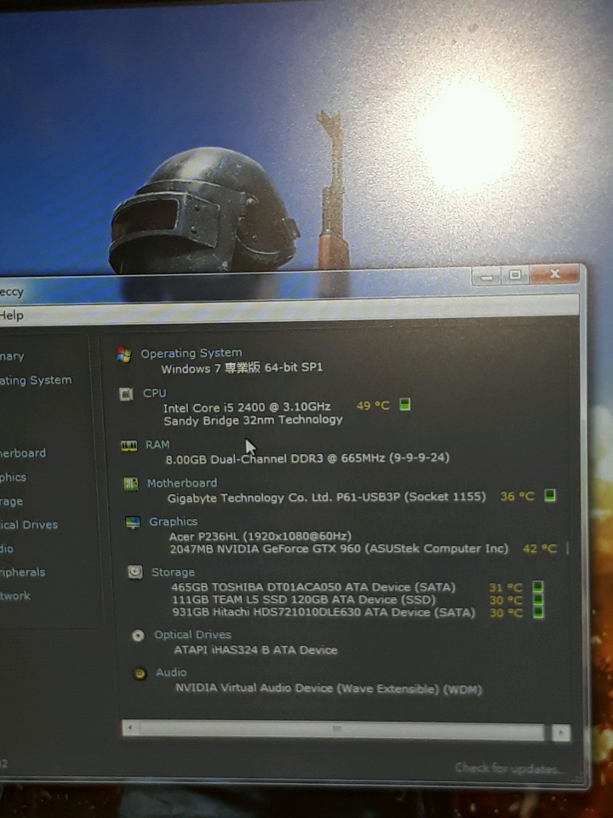Screen dimensions: 613x818
Task: Open the Motherboard section heading link
Action: pyautogui.click(x=182, y=483)
